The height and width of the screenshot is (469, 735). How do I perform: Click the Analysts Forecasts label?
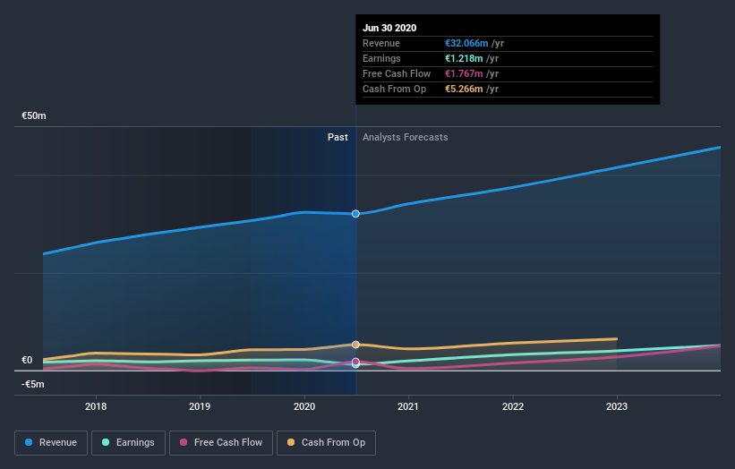point(405,137)
